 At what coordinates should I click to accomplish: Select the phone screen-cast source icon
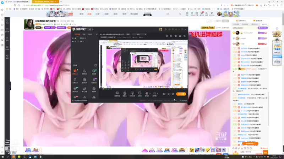[132, 94]
